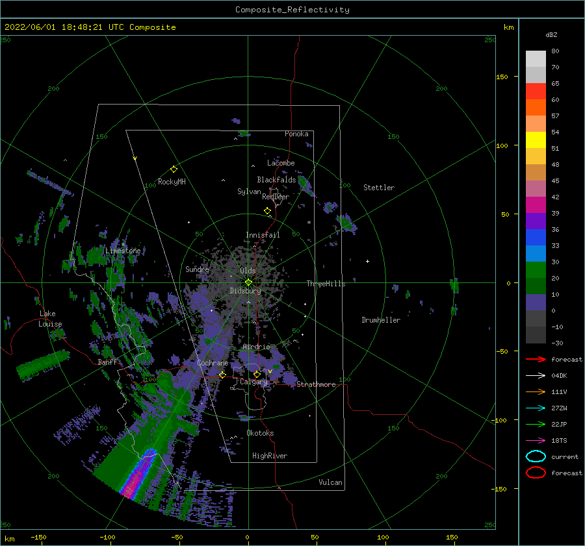Click the magenta 18TS arrow icon
The width and height of the screenshot is (585, 546).
point(536,441)
